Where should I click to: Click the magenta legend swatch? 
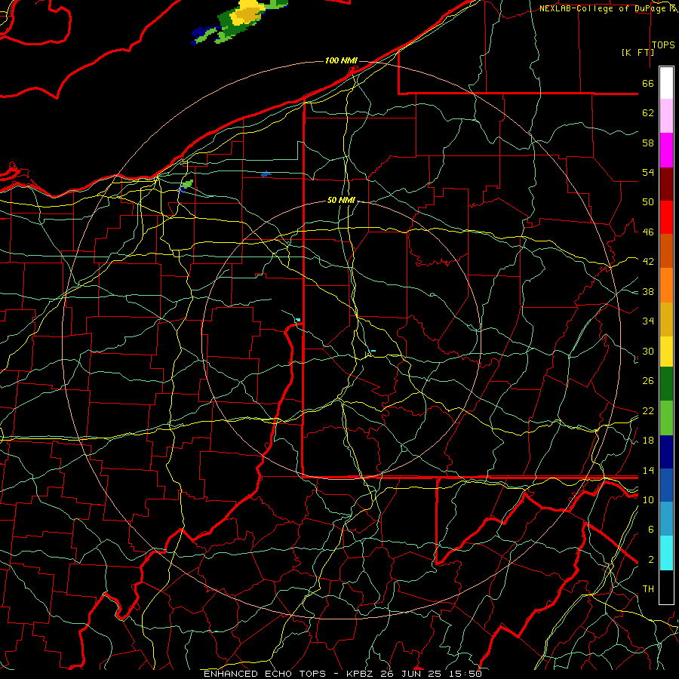[x=666, y=150]
